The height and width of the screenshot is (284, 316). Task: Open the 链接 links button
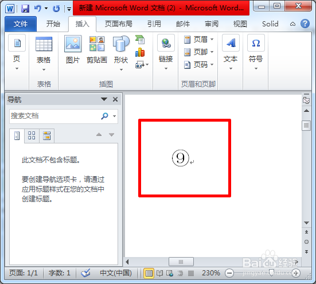click(166, 52)
